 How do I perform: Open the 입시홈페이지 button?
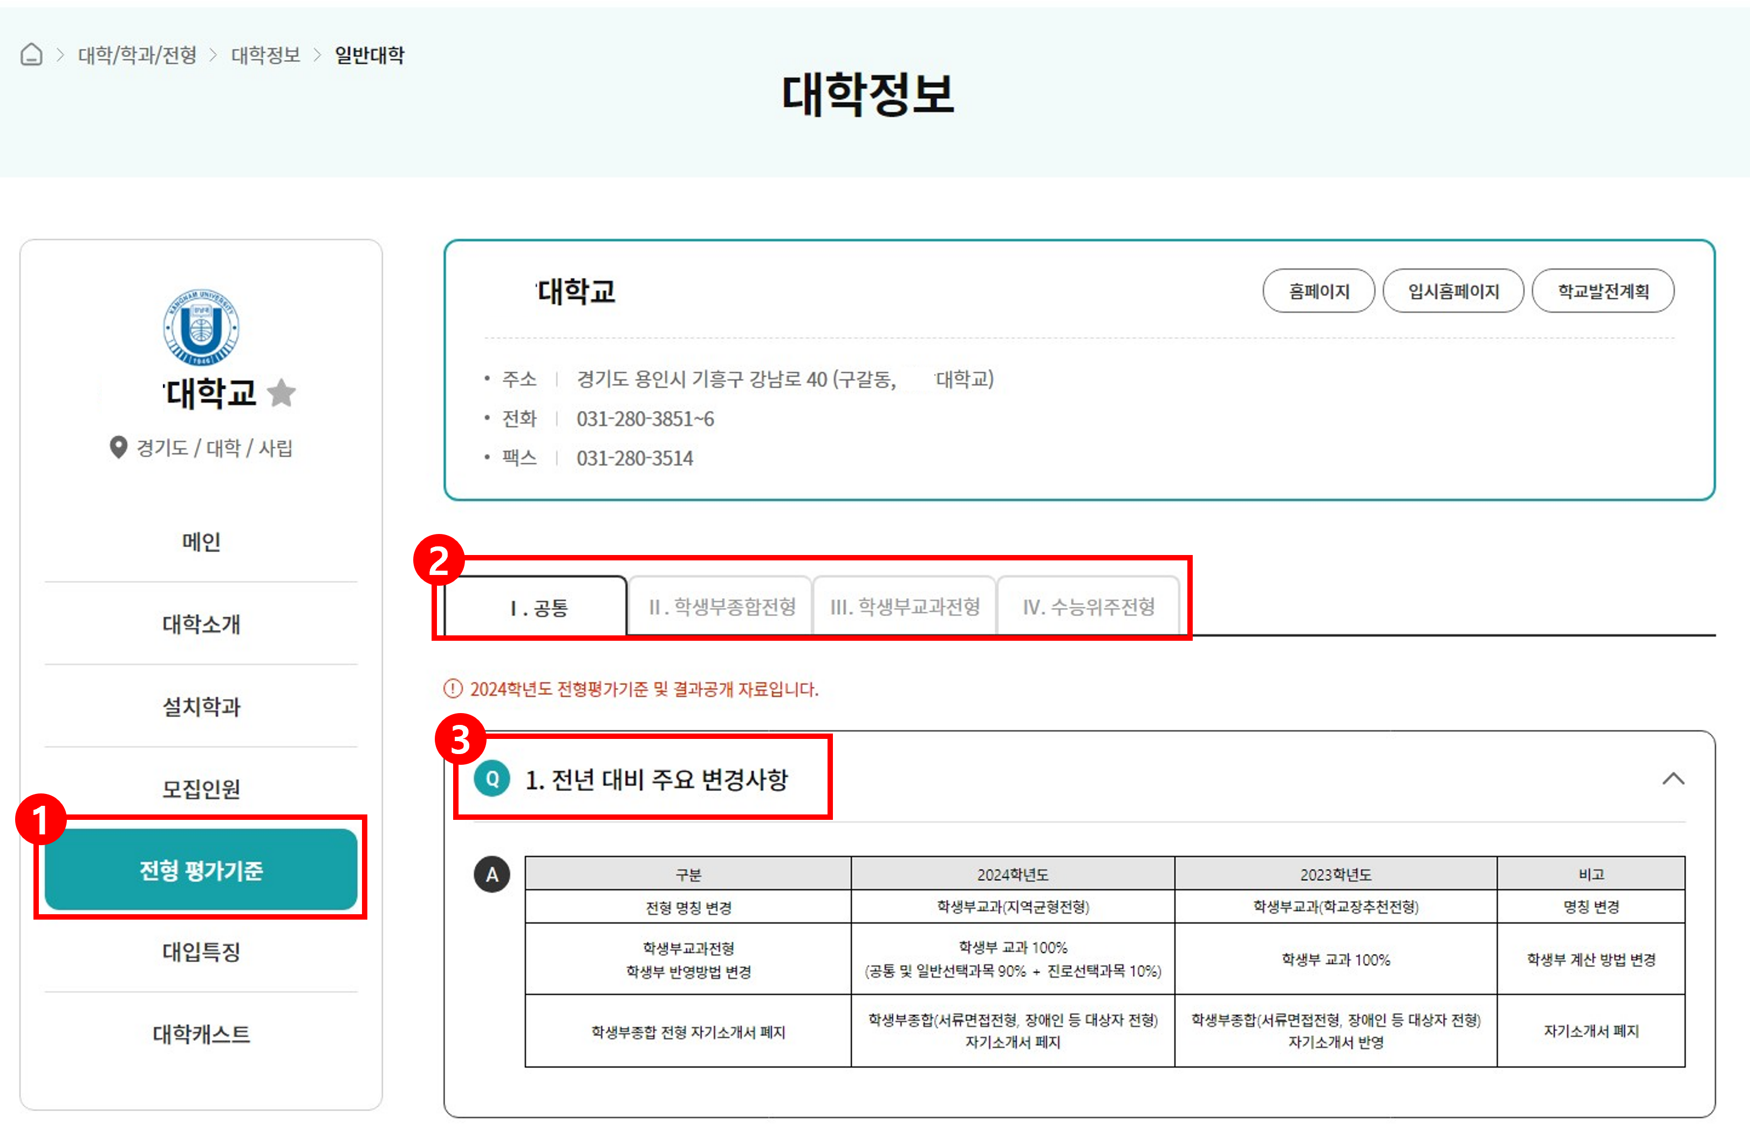(x=1453, y=291)
